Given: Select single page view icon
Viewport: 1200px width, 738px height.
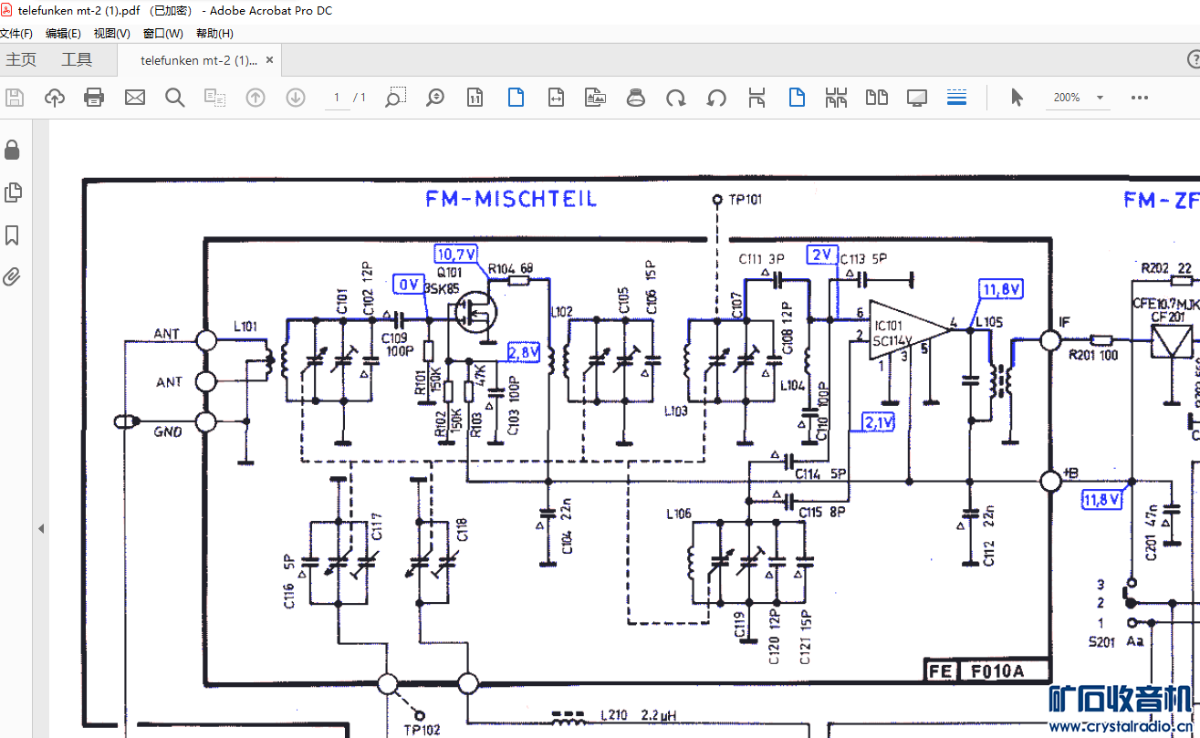Looking at the screenshot, I should (797, 98).
